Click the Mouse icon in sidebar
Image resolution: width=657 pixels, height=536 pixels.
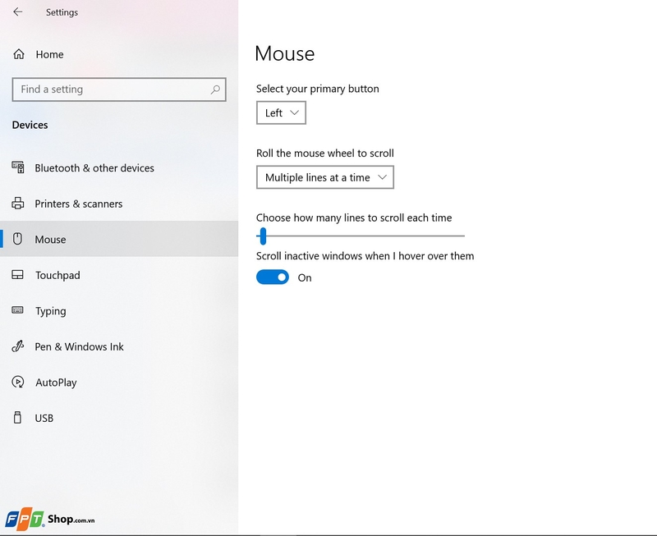17,239
